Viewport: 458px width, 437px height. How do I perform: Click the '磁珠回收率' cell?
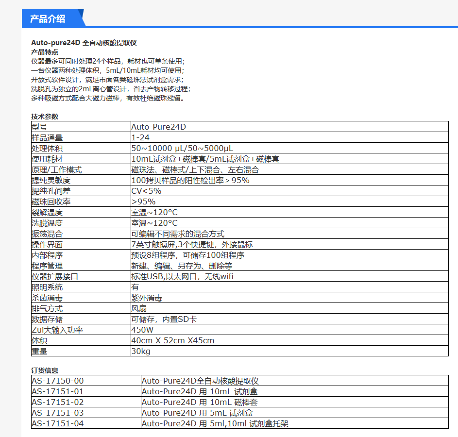pyautogui.click(x=81, y=202)
